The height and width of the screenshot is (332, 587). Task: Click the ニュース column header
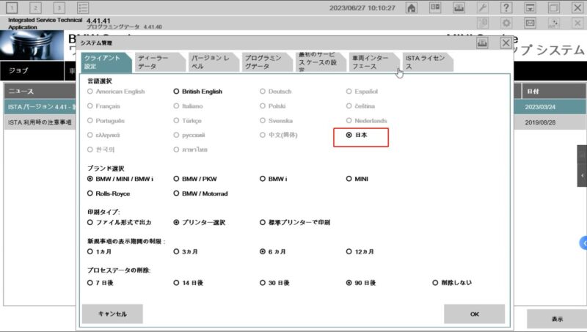click(40, 91)
